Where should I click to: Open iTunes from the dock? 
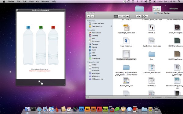[x=51, y=109]
